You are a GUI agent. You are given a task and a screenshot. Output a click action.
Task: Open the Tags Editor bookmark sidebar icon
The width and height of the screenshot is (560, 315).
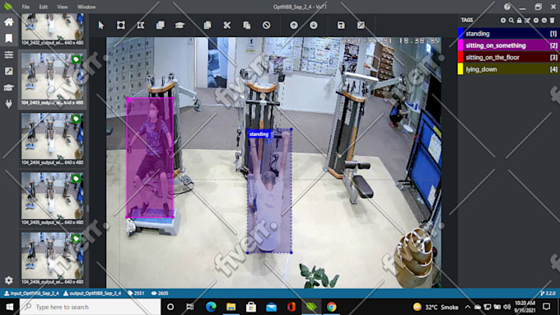tap(8, 38)
